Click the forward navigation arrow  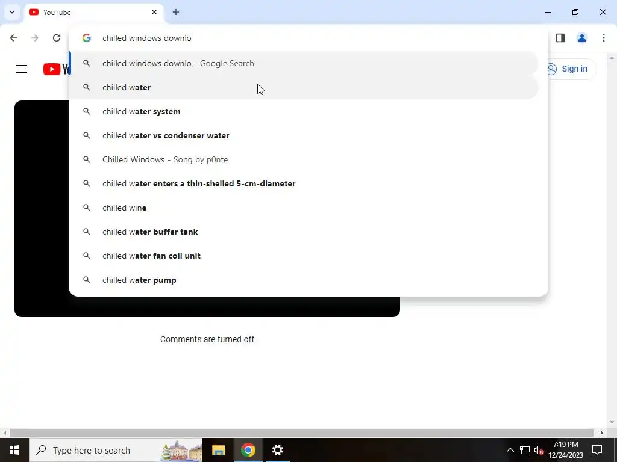click(x=35, y=38)
